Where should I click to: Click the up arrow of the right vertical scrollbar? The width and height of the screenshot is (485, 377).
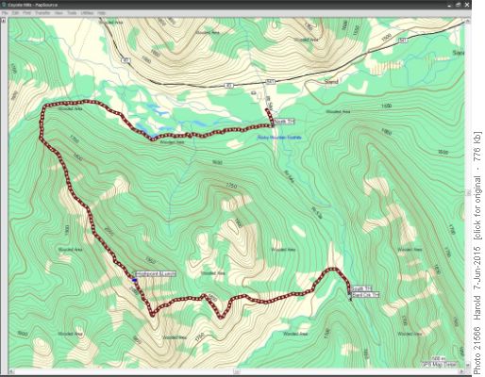pos(468,21)
